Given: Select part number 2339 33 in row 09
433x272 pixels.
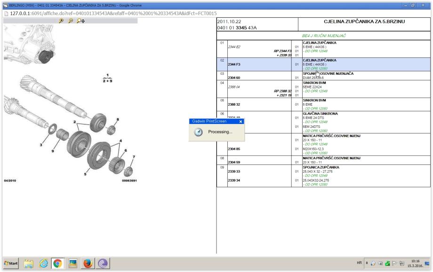Looking at the screenshot, I should [234, 171].
